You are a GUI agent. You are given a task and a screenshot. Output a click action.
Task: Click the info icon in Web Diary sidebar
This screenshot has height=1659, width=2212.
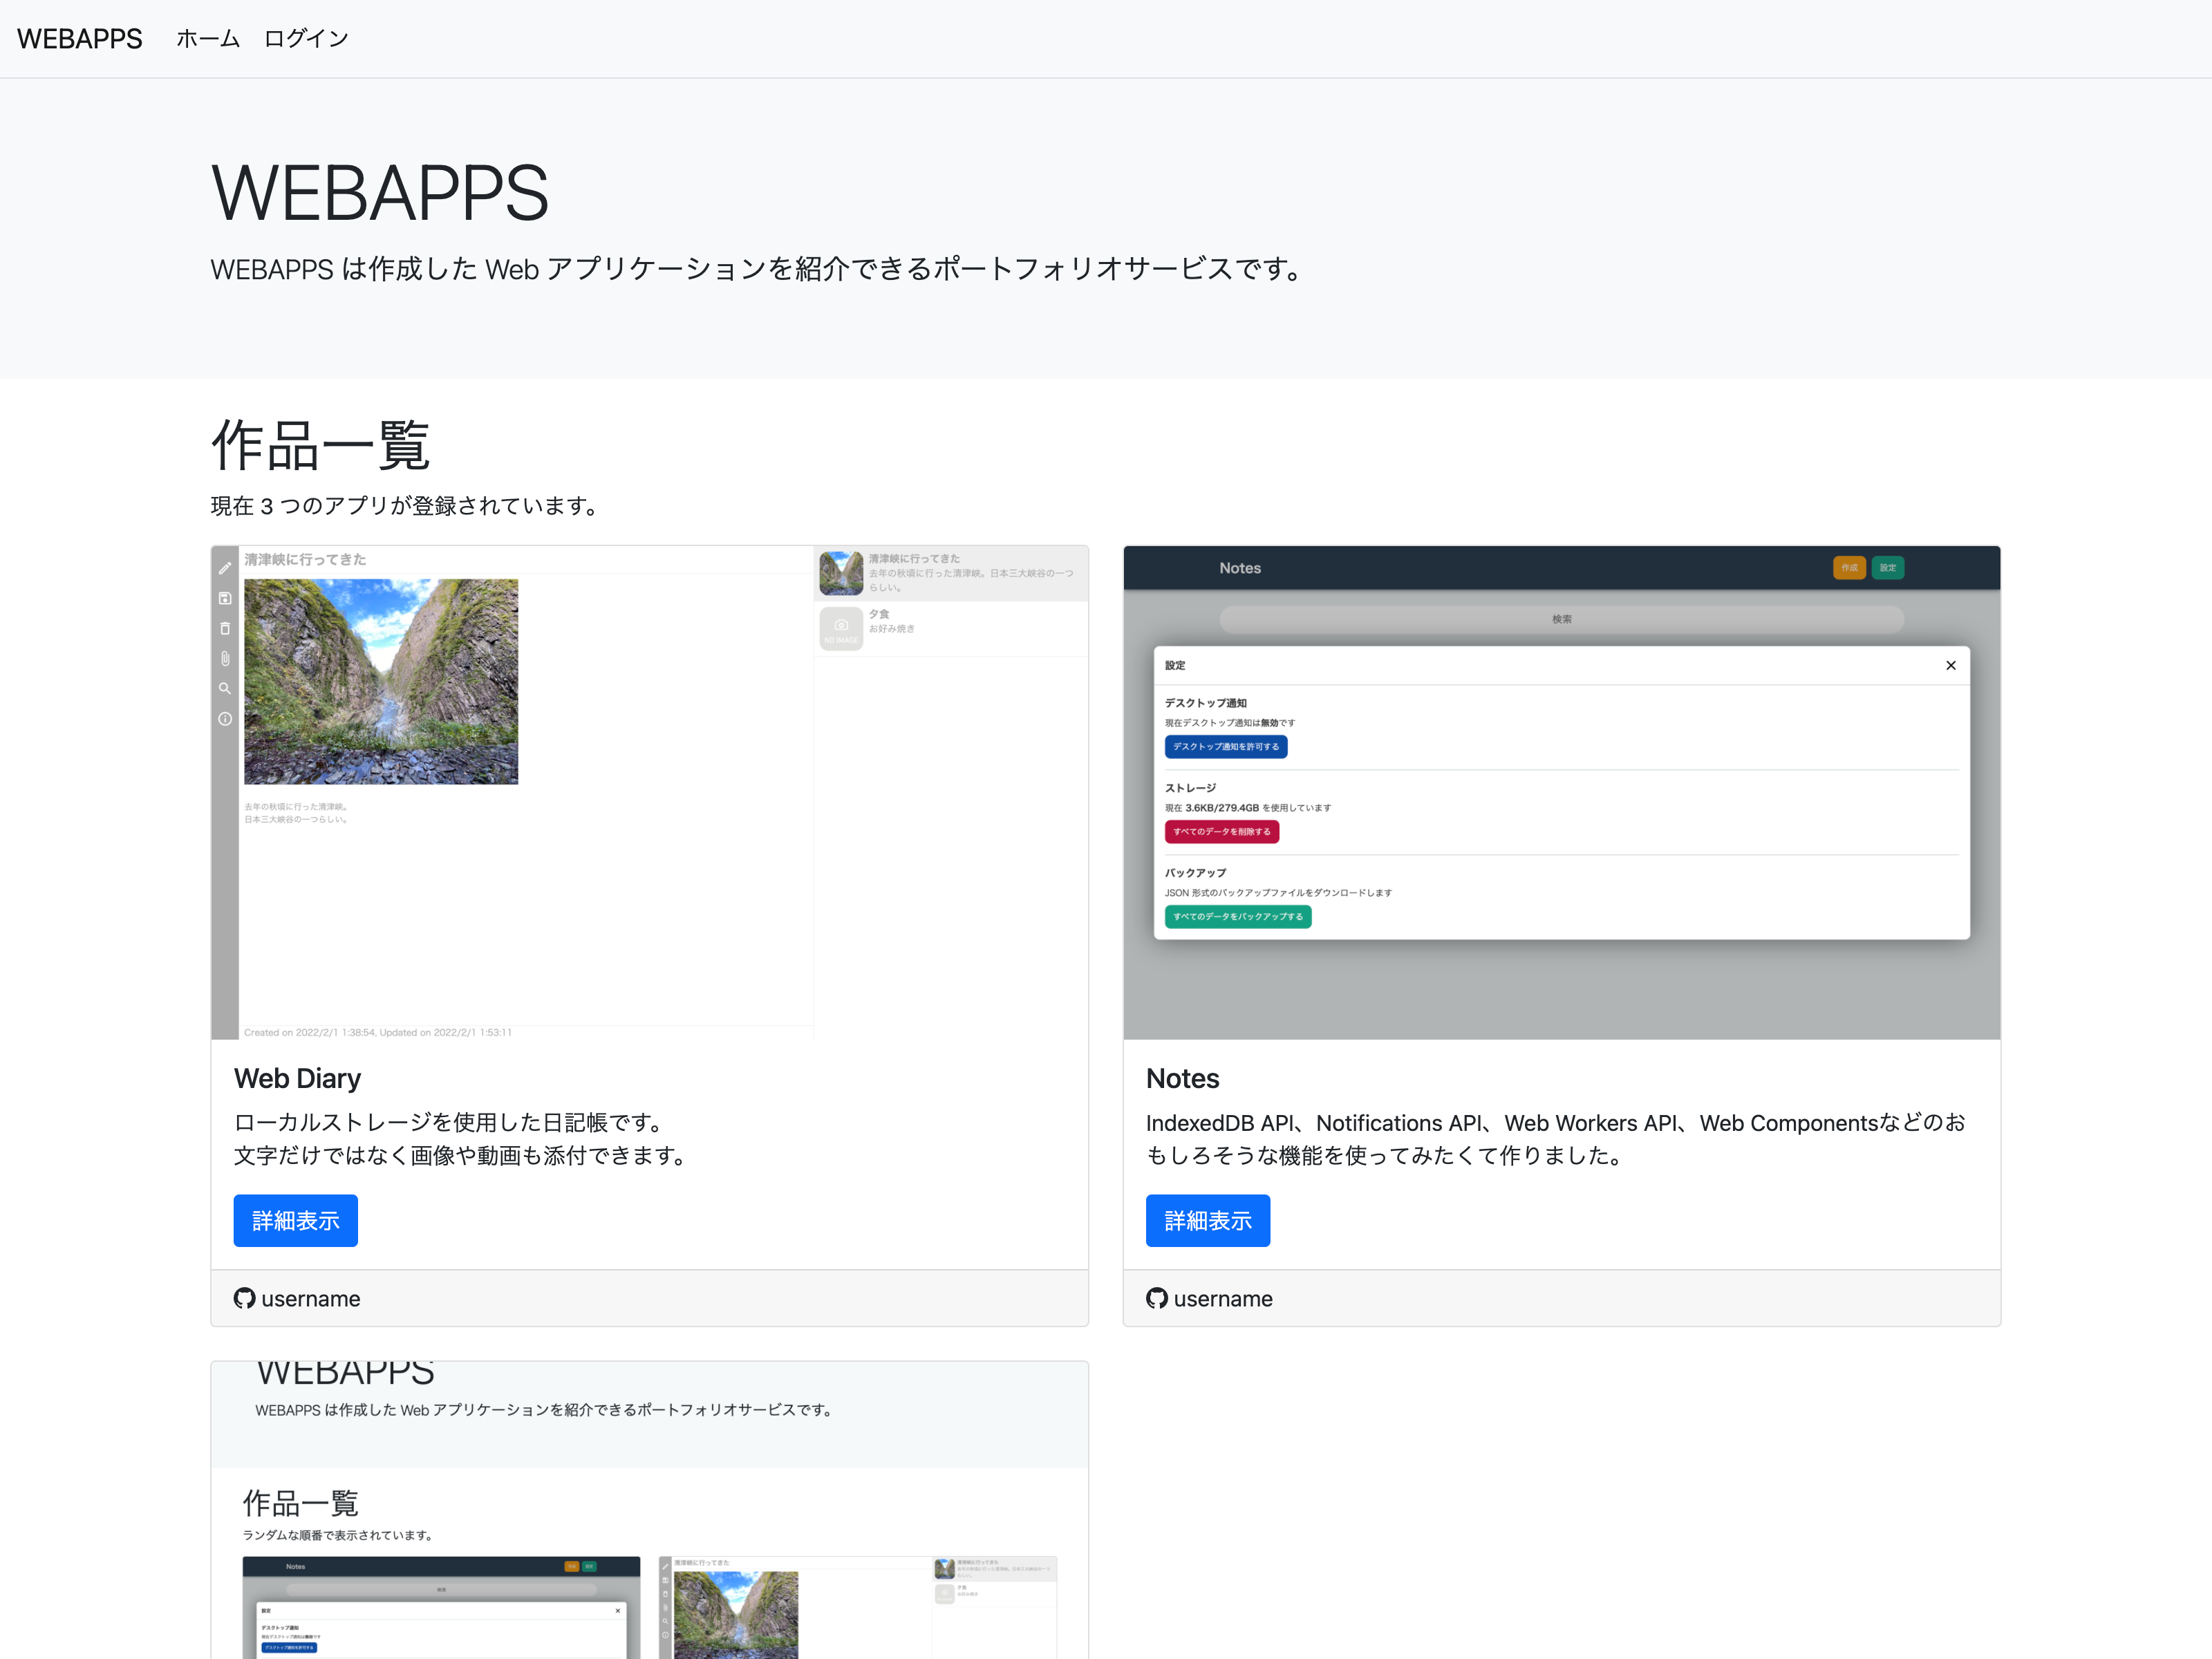click(225, 718)
